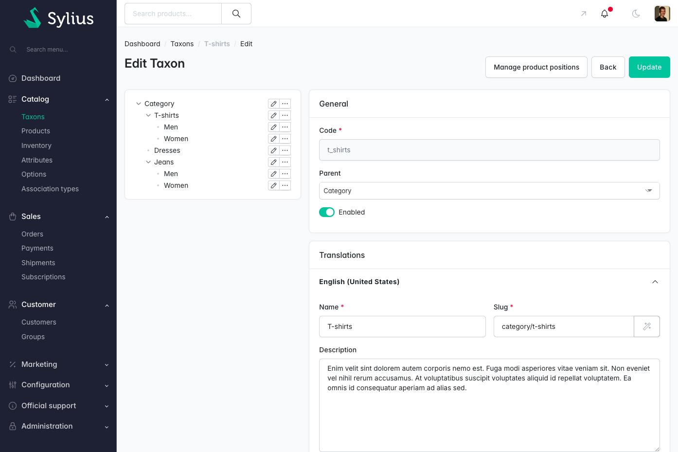Click Manage product positions
678x452 pixels.
536,67
